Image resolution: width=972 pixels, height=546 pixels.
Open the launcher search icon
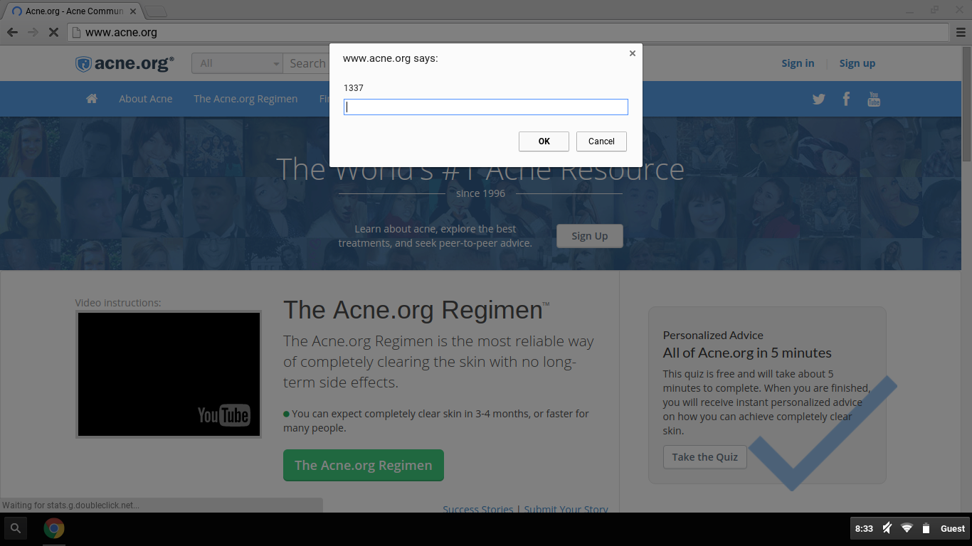16,528
